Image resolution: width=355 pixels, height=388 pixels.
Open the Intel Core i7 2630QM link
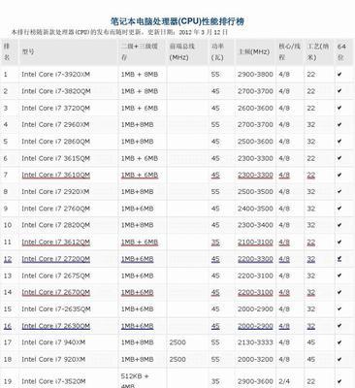point(56,326)
